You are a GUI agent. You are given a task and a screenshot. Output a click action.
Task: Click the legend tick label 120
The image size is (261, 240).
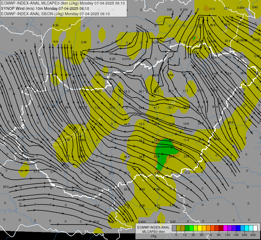pyautogui.click(x=227, y=235)
